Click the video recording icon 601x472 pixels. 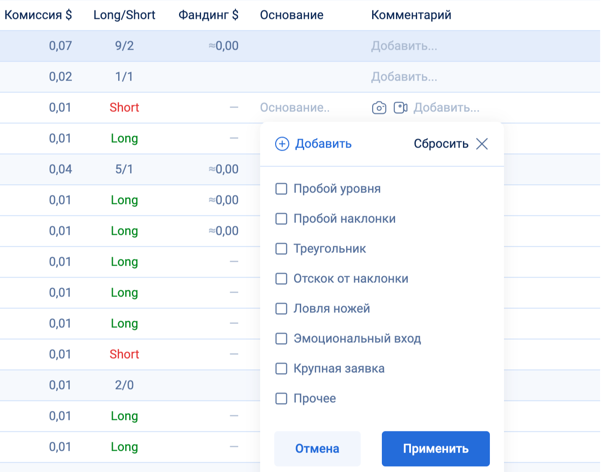point(400,108)
